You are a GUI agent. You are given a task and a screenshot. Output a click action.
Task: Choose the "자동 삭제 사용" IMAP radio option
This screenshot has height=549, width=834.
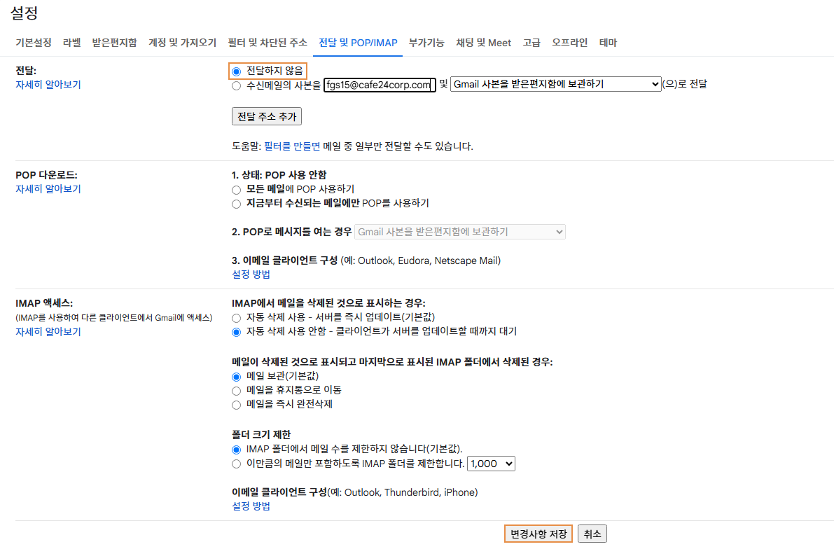(236, 317)
